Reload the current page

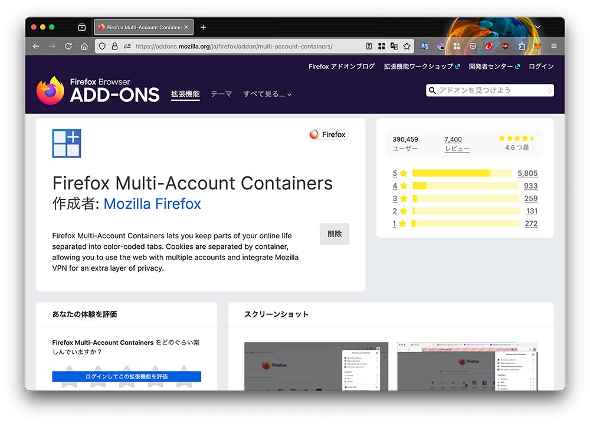click(x=68, y=46)
